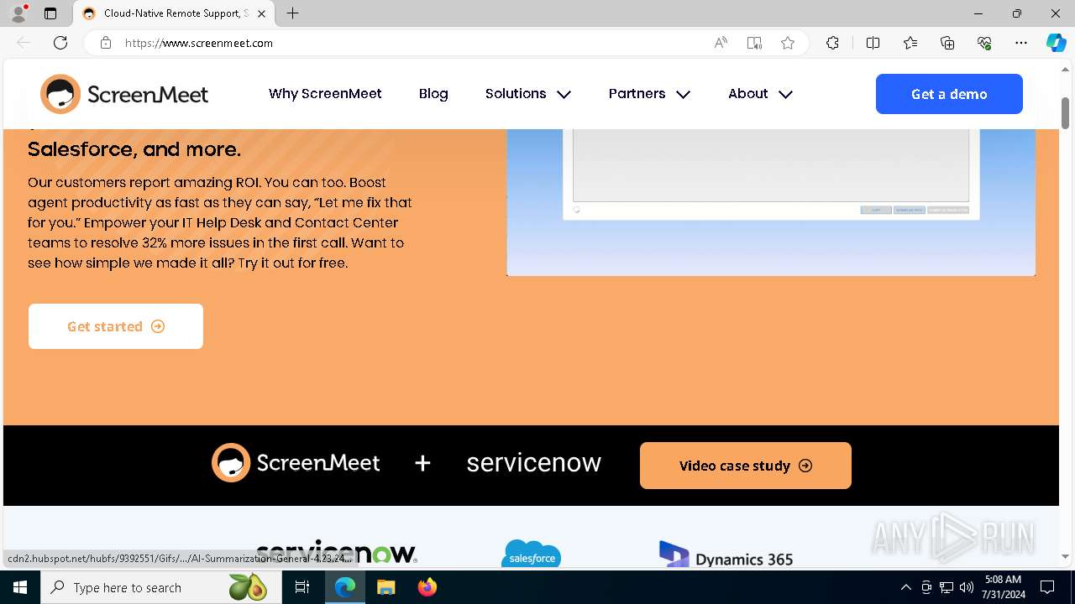Open the notification center icon
The height and width of the screenshot is (604, 1075).
click(x=1047, y=587)
